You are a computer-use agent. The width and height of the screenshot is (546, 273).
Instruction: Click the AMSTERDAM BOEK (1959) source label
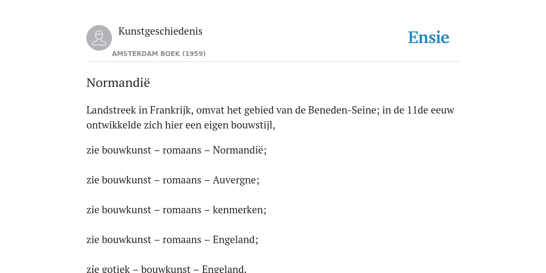coord(159,54)
